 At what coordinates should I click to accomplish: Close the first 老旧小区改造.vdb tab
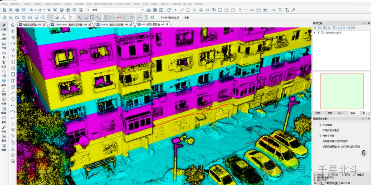click(x=44, y=24)
